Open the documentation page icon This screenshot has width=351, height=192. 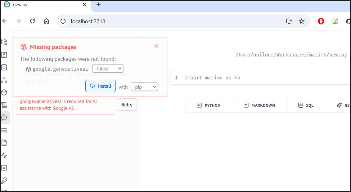point(4,143)
